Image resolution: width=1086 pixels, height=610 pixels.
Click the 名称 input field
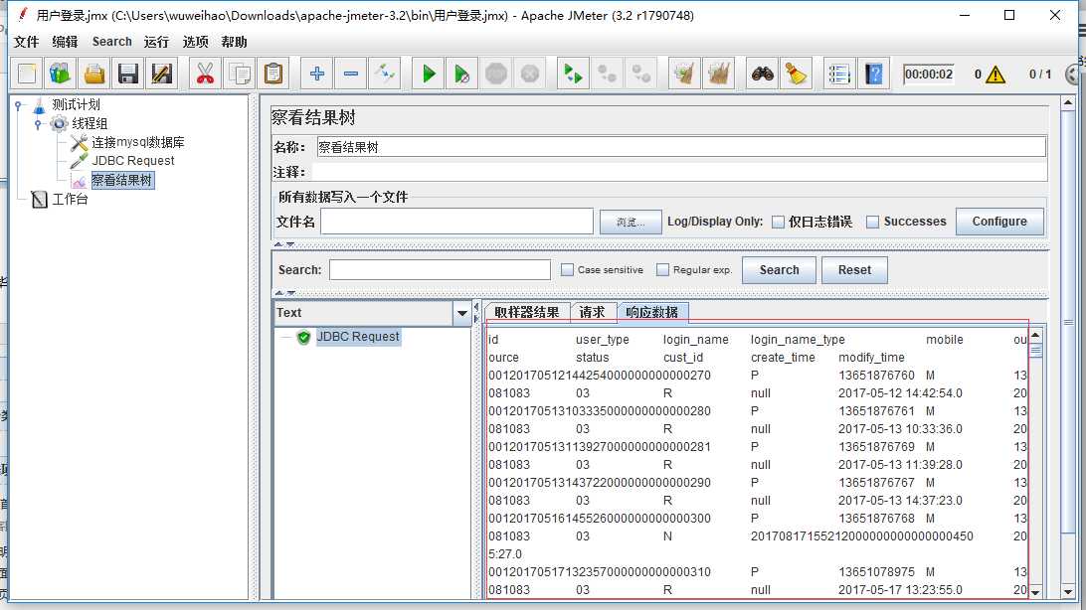681,147
